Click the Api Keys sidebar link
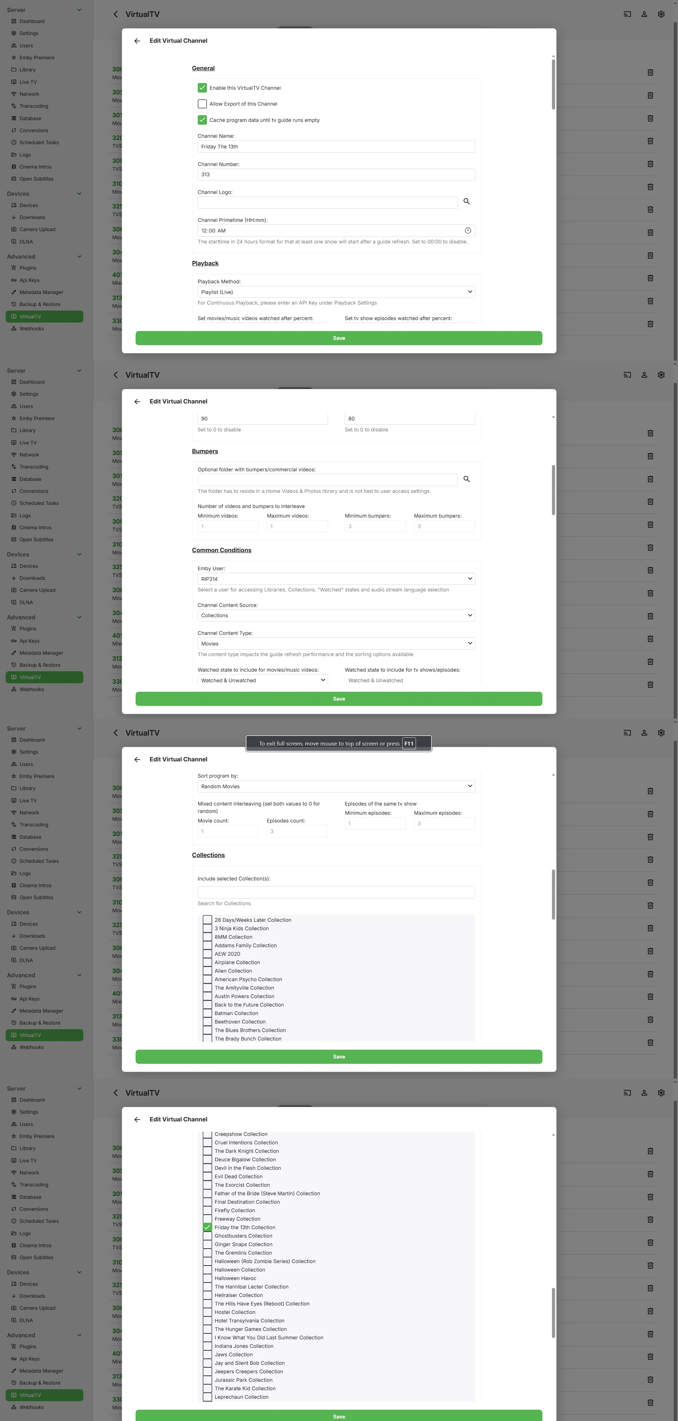 point(29,280)
